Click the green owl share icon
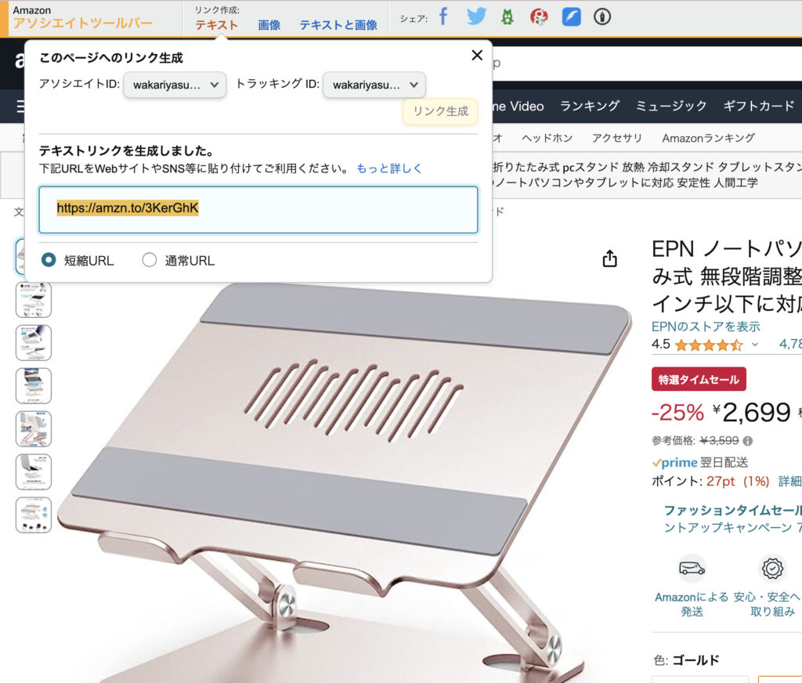Screen dimensions: 802x683 (507, 17)
